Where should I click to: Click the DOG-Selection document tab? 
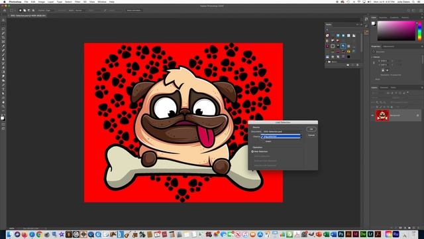28,16
